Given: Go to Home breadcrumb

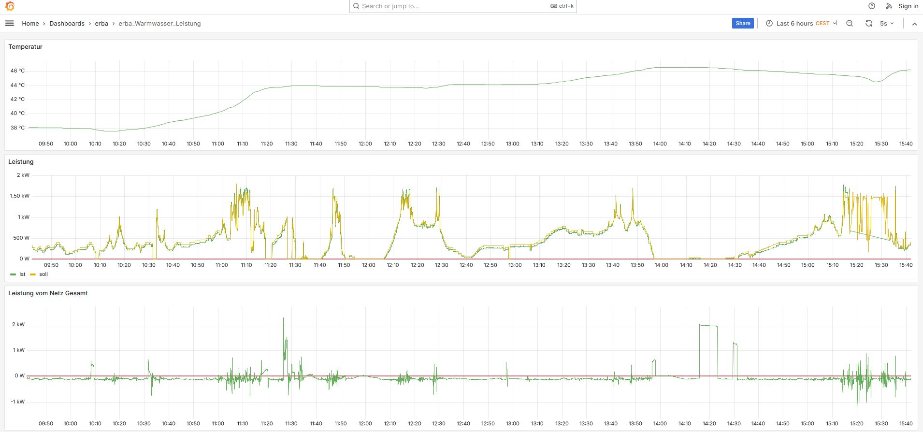Looking at the screenshot, I should (30, 23).
